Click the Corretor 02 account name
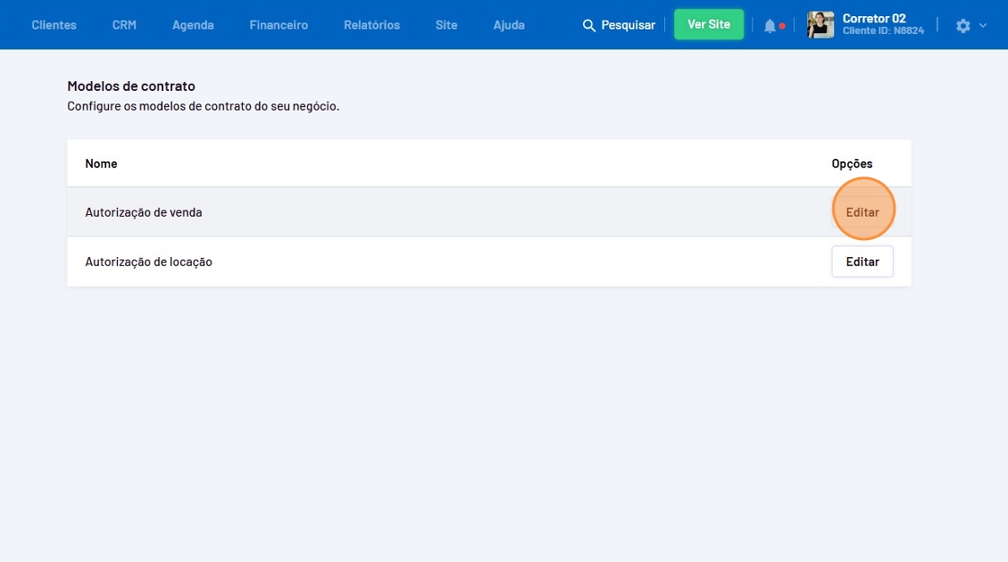 coord(874,19)
